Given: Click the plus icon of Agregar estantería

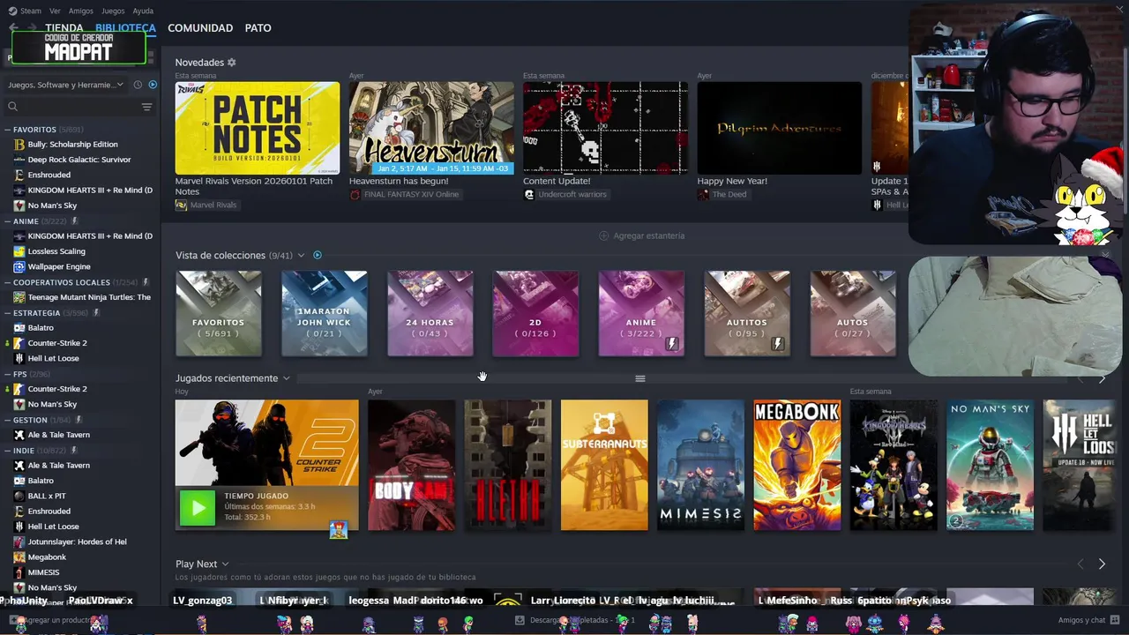Looking at the screenshot, I should pyautogui.click(x=604, y=235).
